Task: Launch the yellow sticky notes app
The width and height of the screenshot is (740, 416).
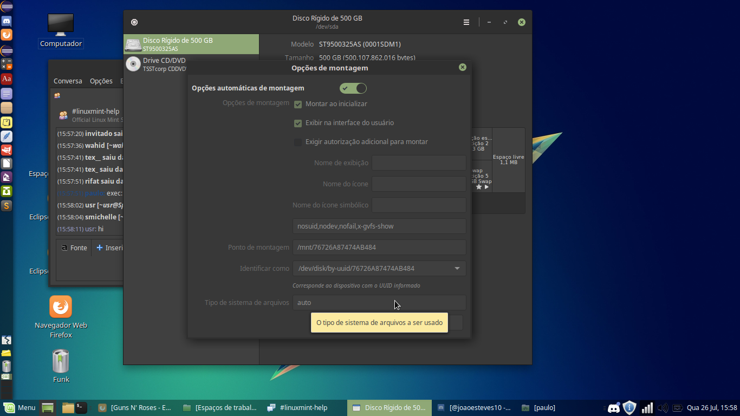Action: point(7,122)
